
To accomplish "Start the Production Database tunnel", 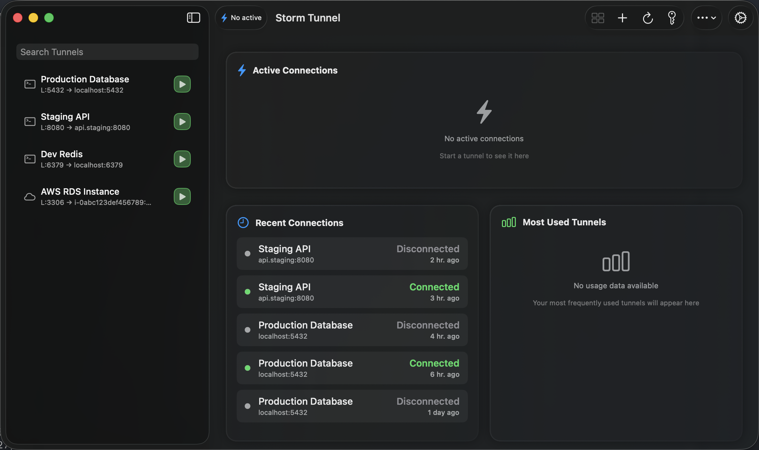I will pos(182,84).
